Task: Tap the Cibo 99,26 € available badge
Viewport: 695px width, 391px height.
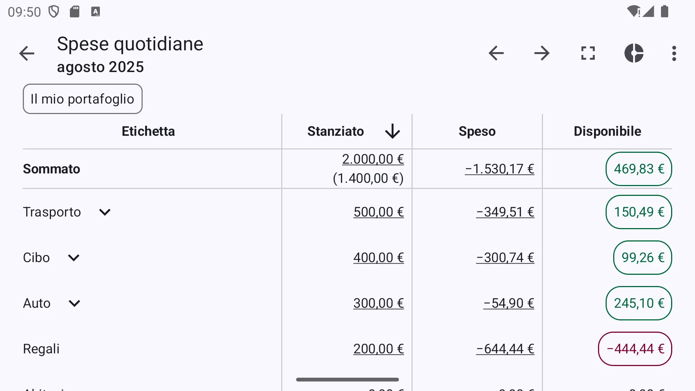Action: point(643,258)
